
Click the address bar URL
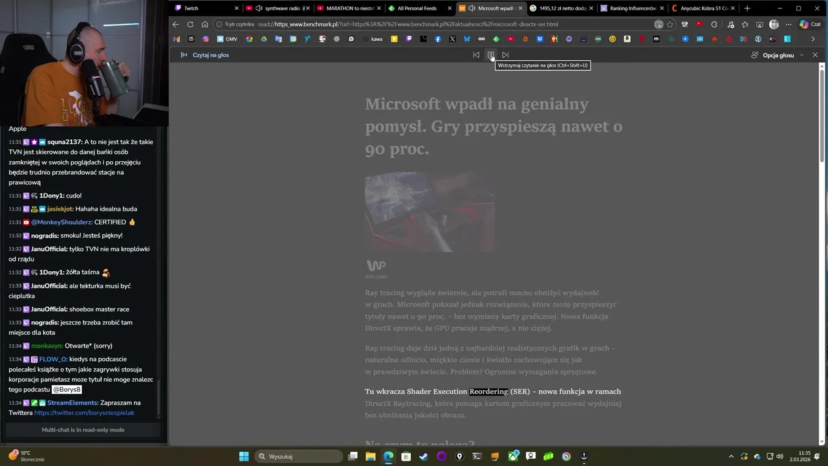click(x=408, y=25)
